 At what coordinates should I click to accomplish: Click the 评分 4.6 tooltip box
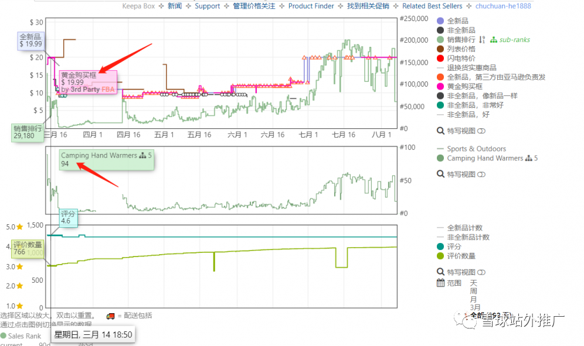click(69, 218)
